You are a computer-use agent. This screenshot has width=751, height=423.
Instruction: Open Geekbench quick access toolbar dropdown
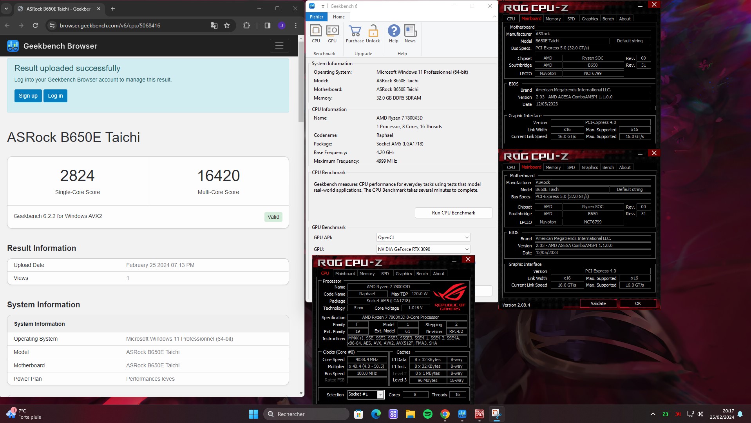click(323, 6)
